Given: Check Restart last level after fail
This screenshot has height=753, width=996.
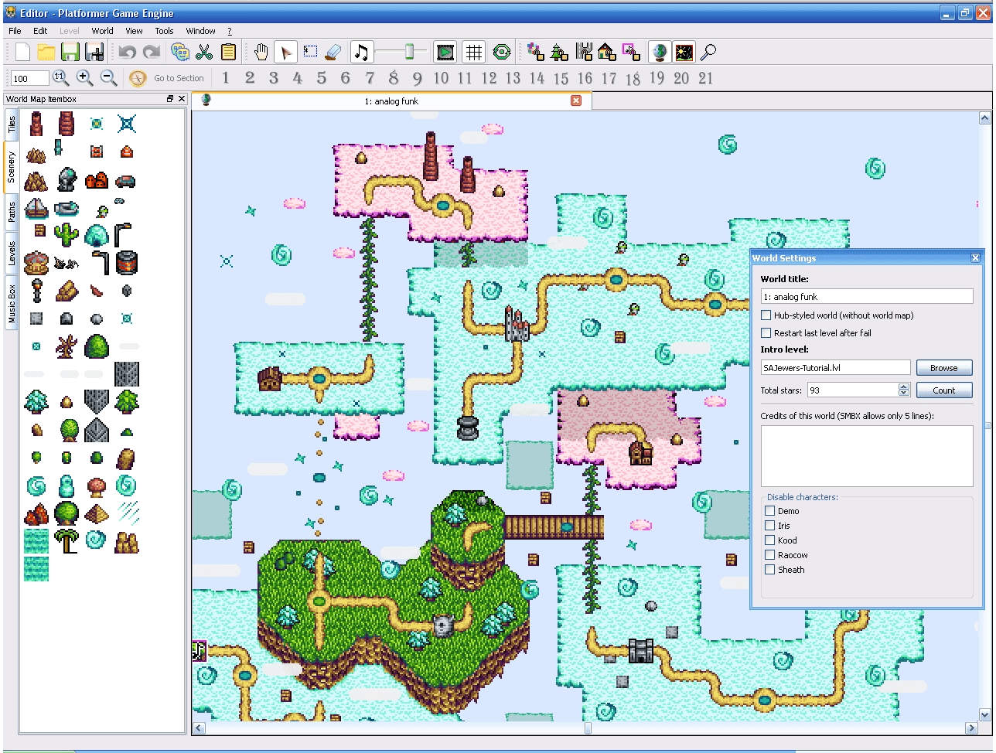Looking at the screenshot, I should click(766, 332).
